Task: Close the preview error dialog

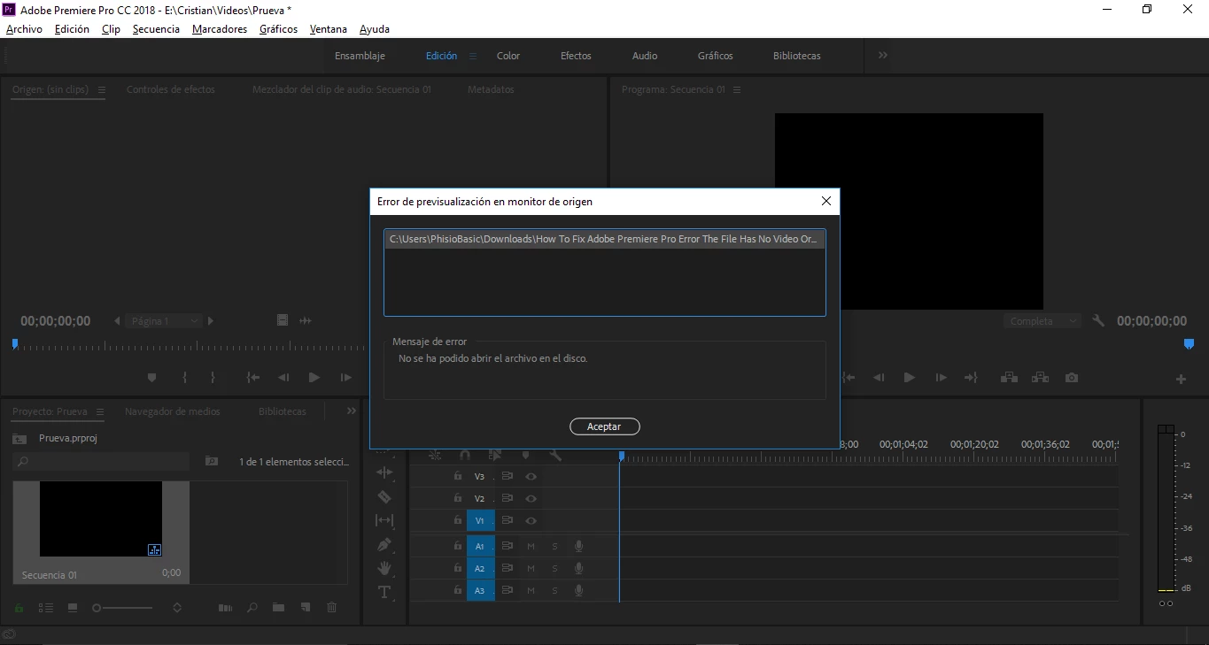Action: point(826,201)
